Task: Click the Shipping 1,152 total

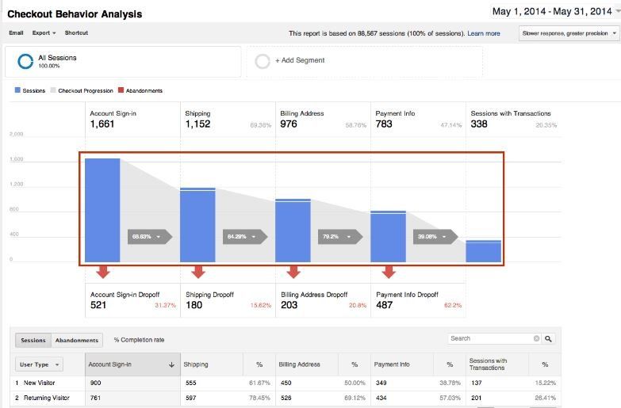Action: (x=197, y=124)
